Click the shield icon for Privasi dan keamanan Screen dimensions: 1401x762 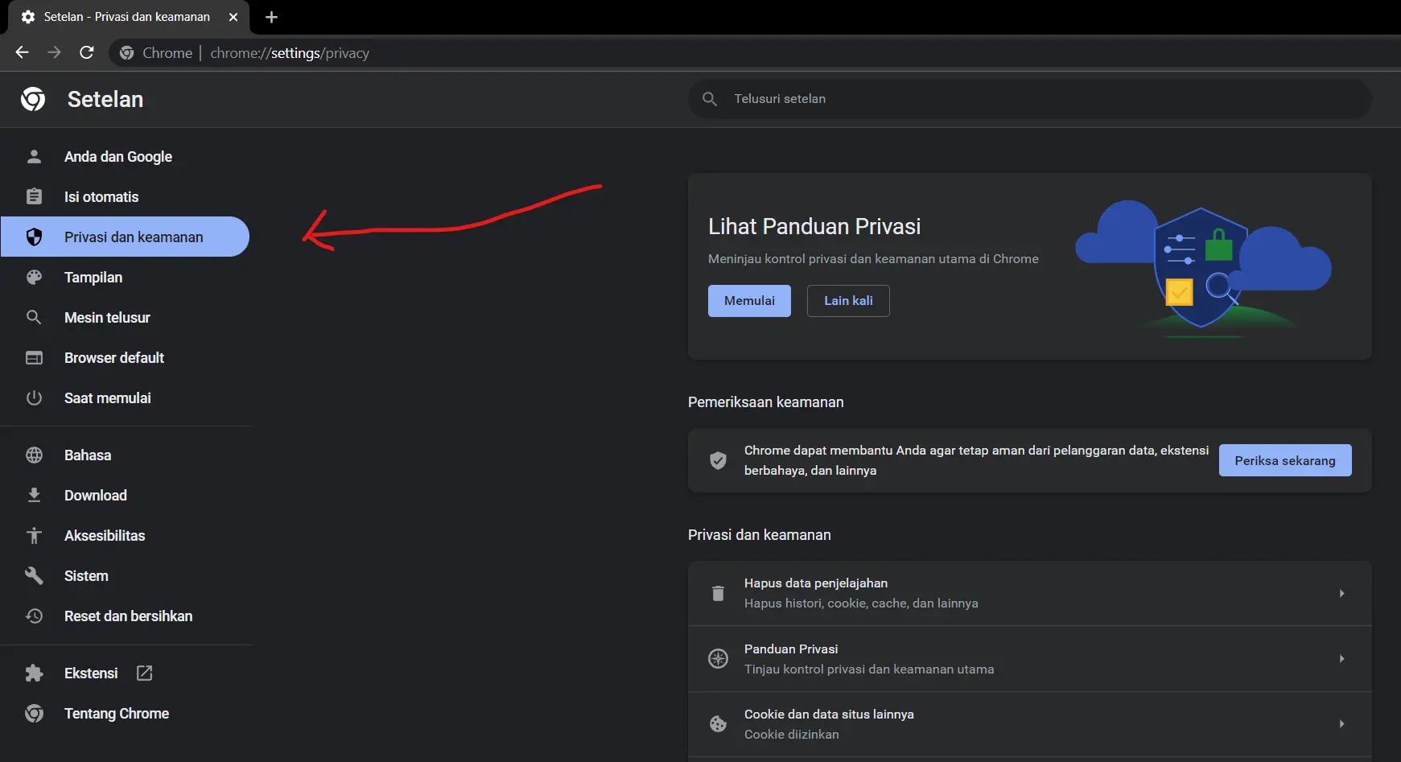pos(34,237)
